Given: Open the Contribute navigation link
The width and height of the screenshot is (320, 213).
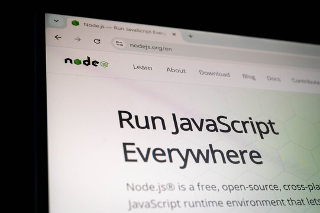Looking at the screenshot, I should point(306,81).
